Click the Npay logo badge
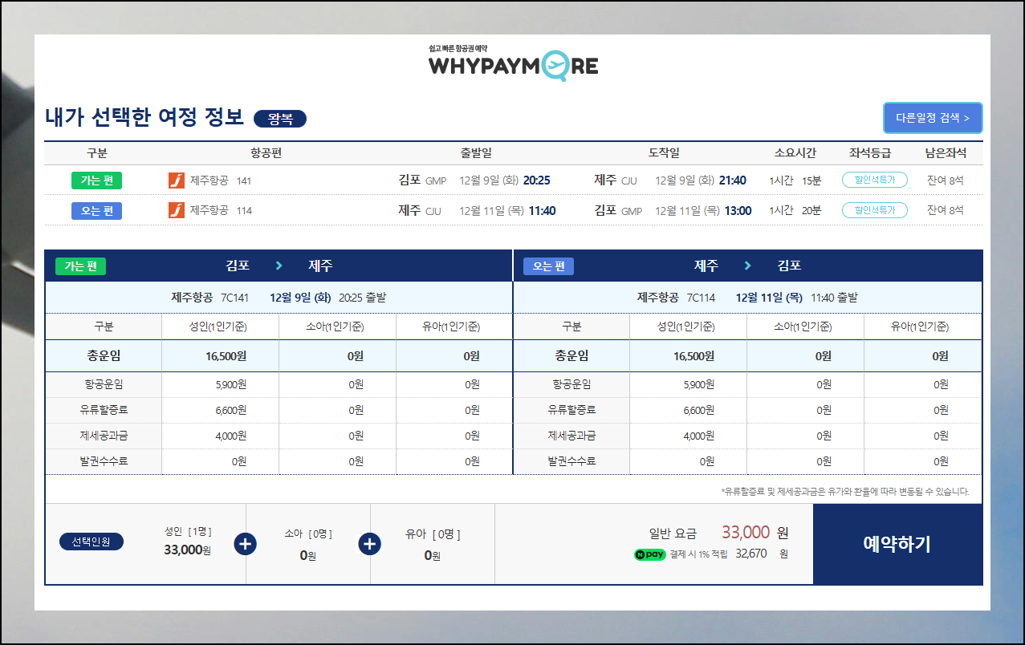 tap(650, 554)
